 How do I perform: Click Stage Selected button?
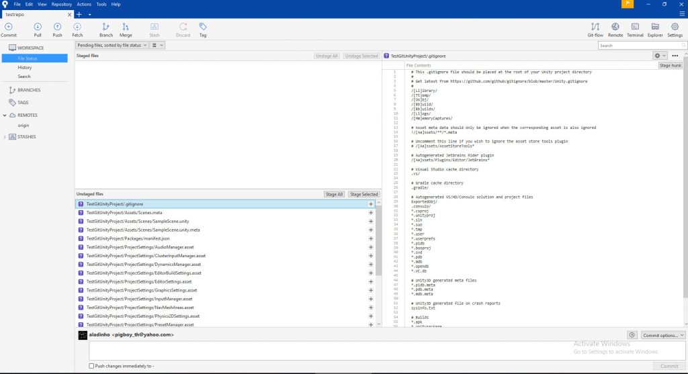coord(363,194)
